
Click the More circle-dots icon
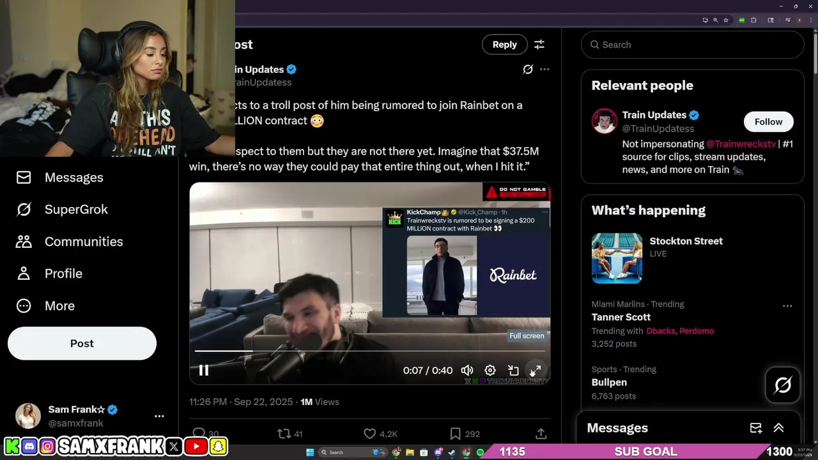click(x=24, y=305)
